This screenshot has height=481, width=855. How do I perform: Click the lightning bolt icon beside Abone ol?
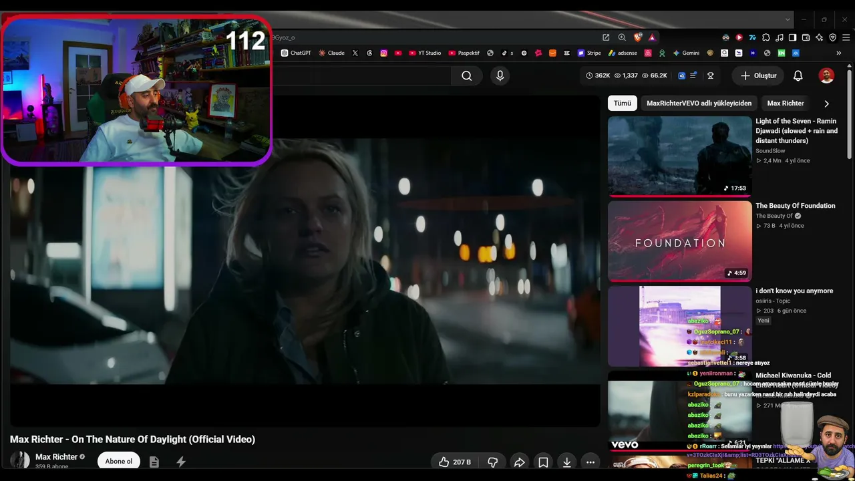(181, 462)
